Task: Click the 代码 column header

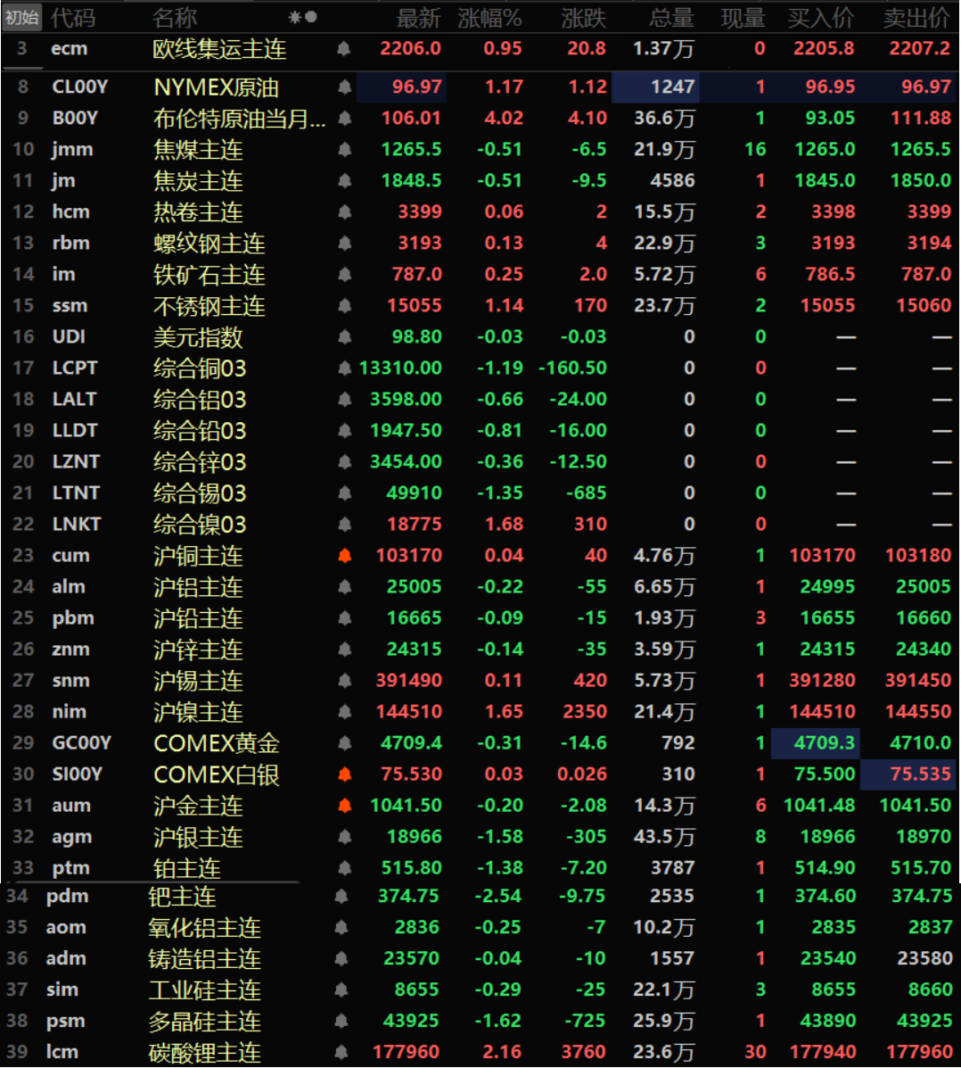Action: (72, 18)
